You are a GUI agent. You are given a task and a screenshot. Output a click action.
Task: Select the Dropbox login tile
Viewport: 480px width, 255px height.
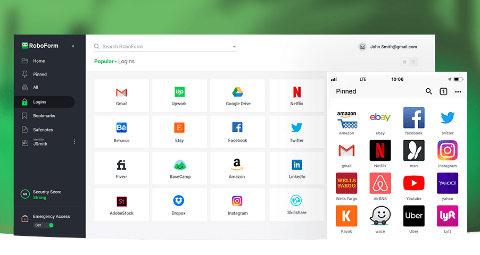click(x=179, y=205)
